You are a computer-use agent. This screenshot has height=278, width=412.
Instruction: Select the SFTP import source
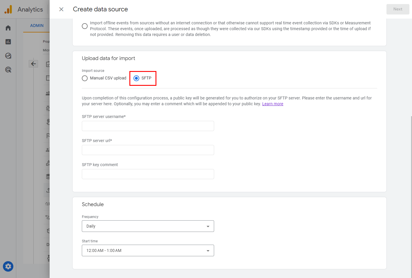(136, 78)
